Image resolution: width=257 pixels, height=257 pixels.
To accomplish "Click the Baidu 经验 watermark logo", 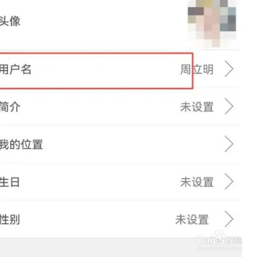I will pyautogui.click(x=219, y=238).
